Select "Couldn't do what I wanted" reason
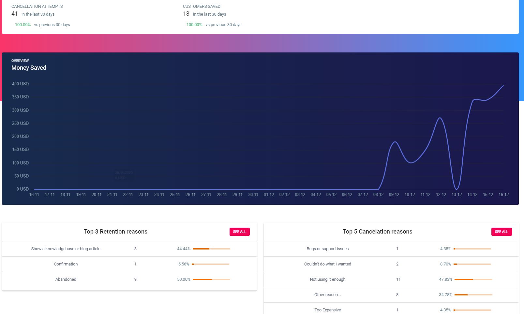The image size is (524, 314). pos(328,264)
